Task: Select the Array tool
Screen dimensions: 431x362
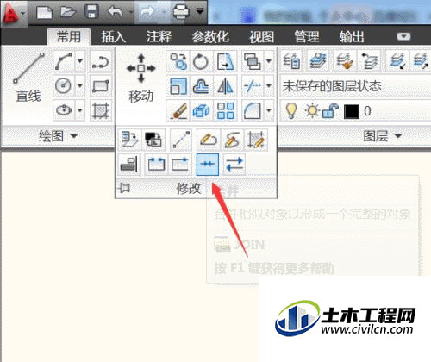Action: click(225, 110)
